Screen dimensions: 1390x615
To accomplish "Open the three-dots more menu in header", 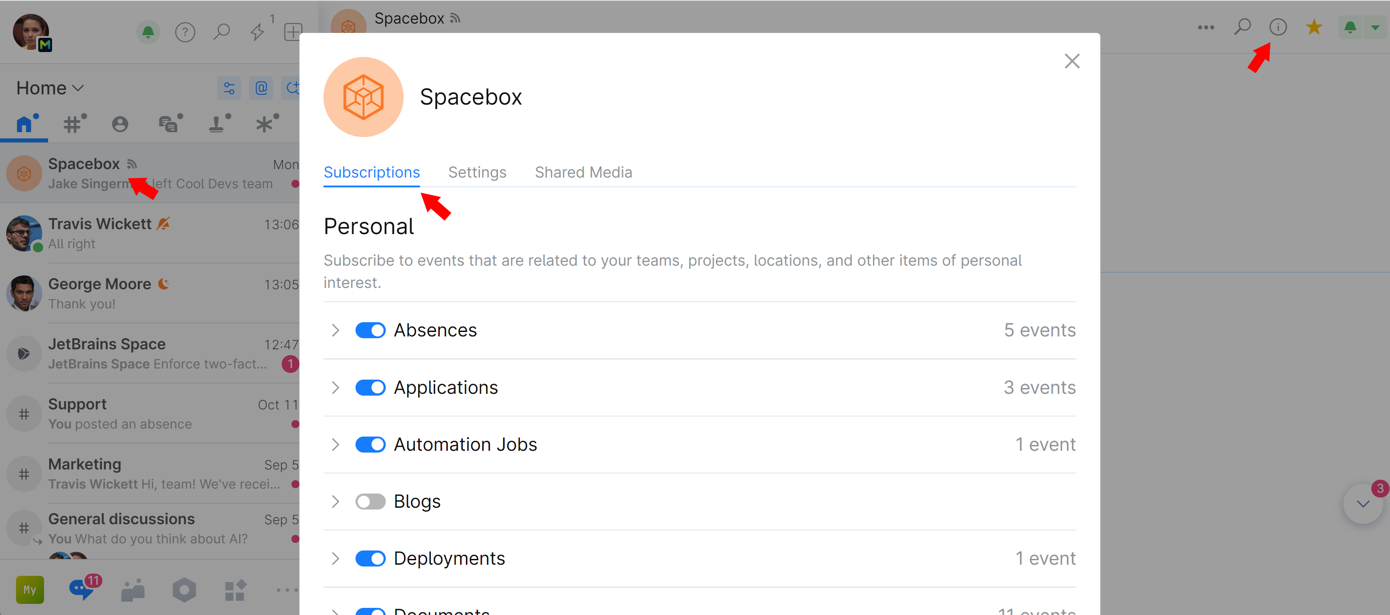I will pyautogui.click(x=1205, y=27).
